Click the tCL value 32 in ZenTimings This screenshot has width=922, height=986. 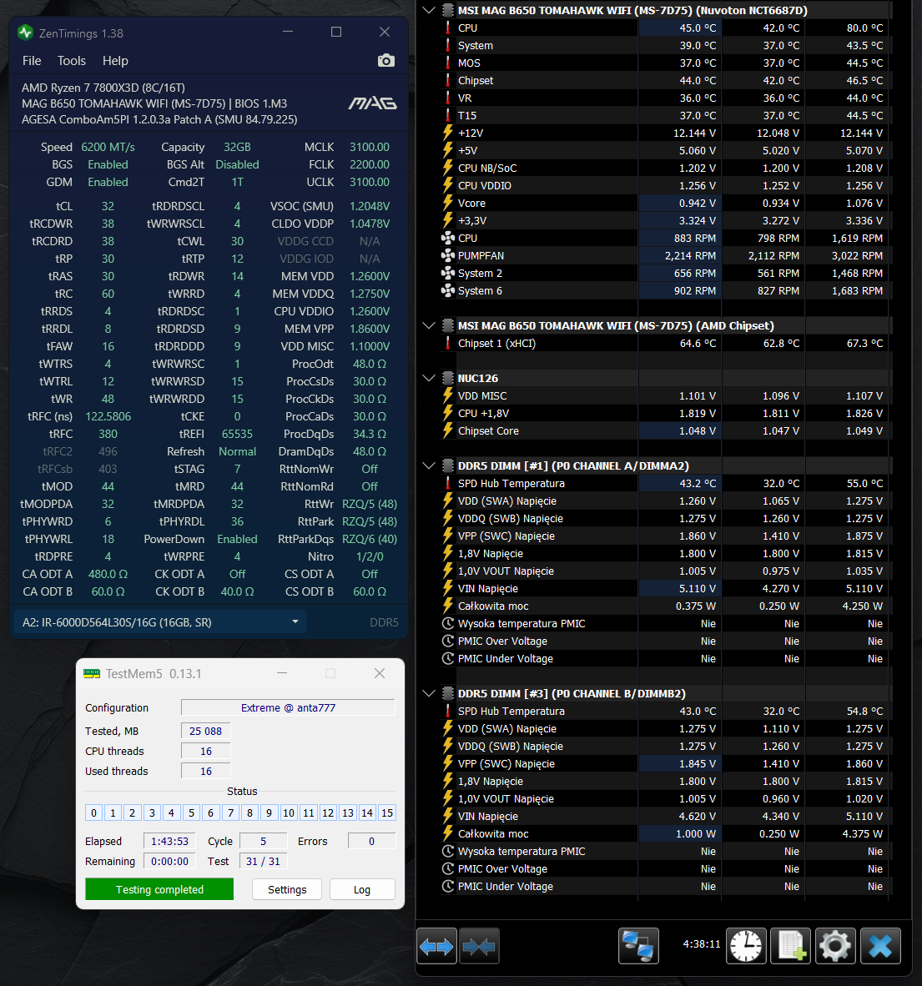(x=108, y=206)
